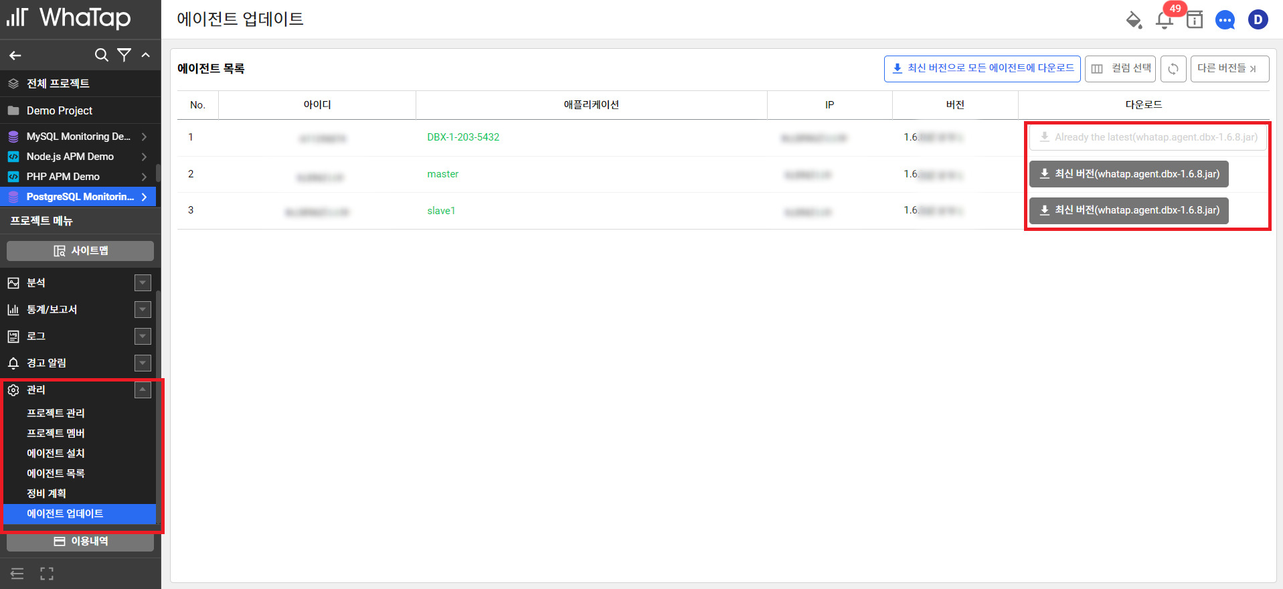The width and height of the screenshot is (1283, 589).
Task: Open the 이용내역 button
Action: pos(80,541)
